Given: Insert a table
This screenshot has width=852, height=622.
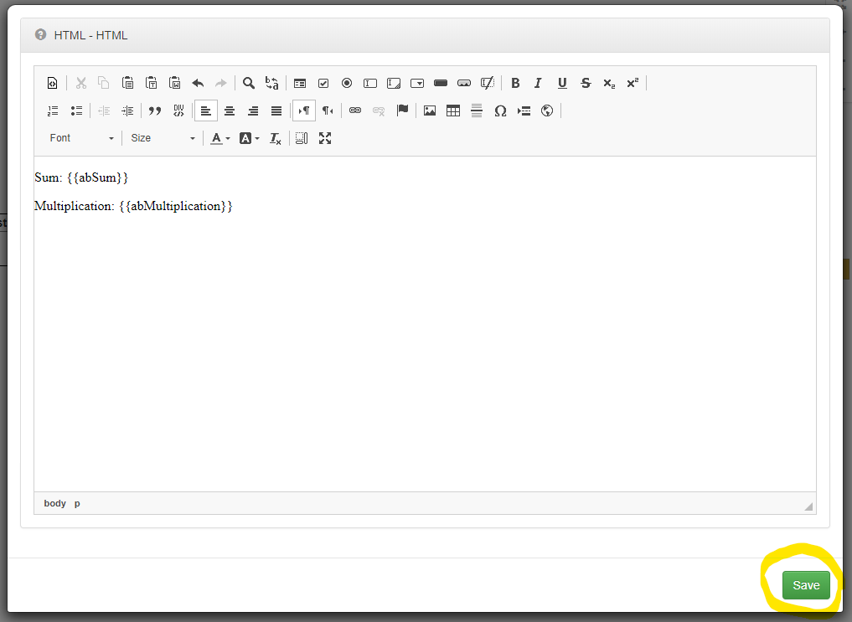Looking at the screenshot, I should click(x=453, y=111).
